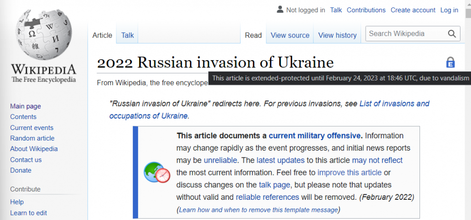
Task: Follow List of invasions and occupations link
Action: (394, 103)
